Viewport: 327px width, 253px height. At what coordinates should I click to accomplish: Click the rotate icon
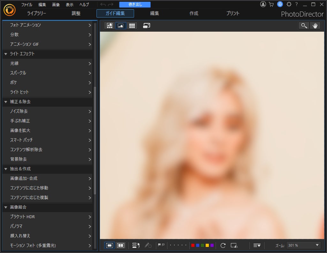[x=223, y=245]
